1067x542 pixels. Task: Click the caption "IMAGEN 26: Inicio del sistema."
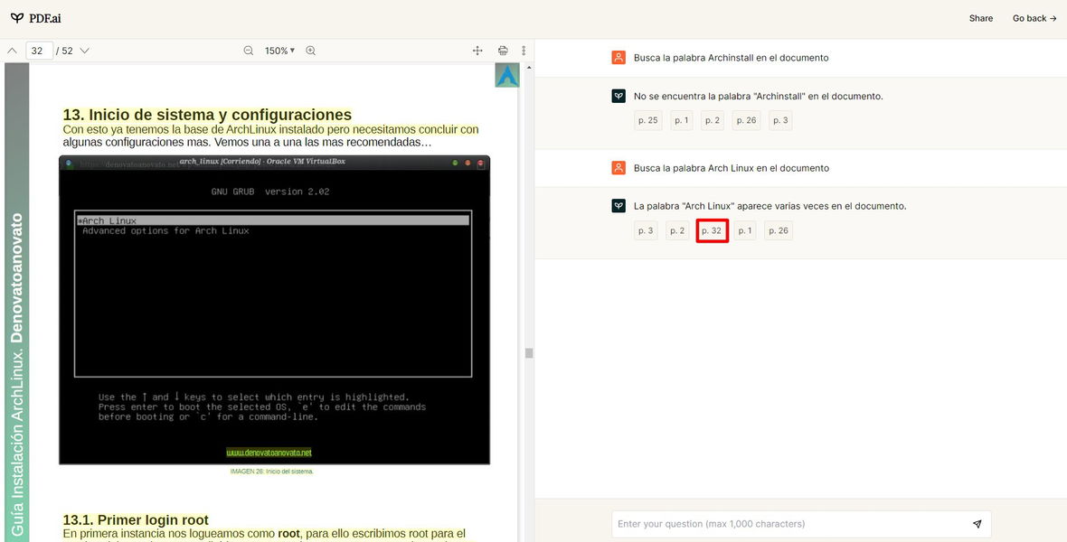click(272, 472)
